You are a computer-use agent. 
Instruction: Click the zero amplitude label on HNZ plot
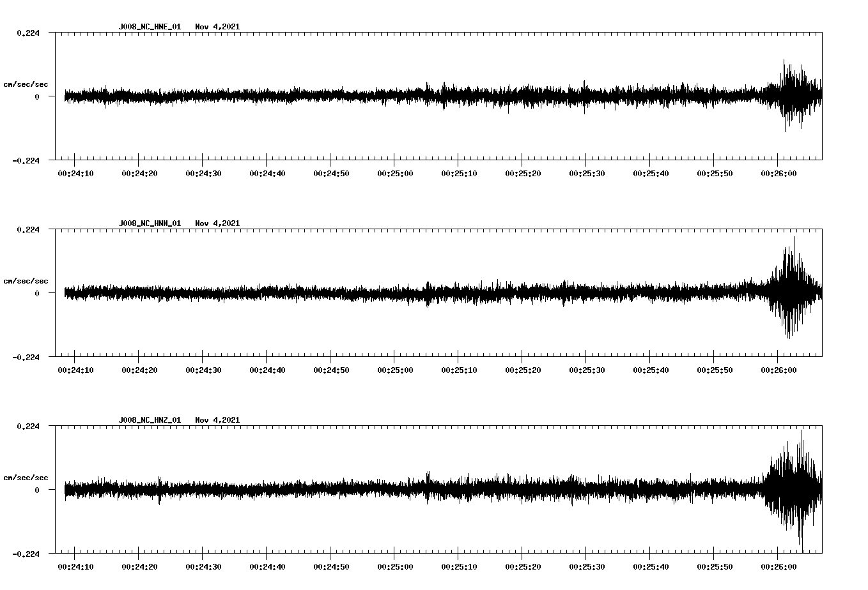(x=37, y=490)
